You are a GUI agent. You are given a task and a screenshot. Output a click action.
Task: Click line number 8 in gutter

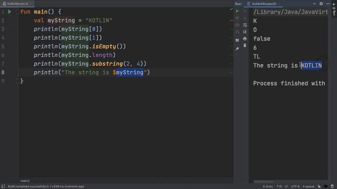[3, 72]
